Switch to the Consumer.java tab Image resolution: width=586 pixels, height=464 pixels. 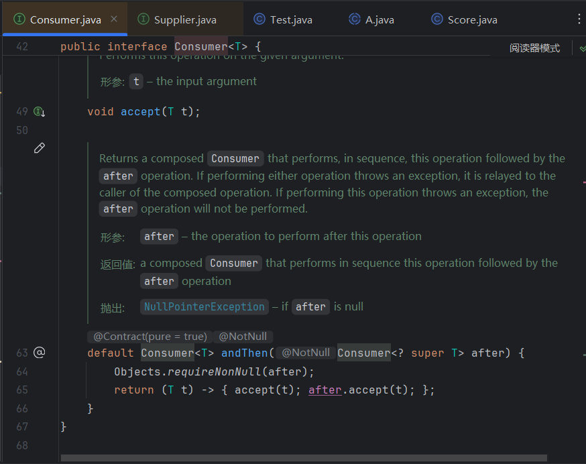click(x=65, y=19)
